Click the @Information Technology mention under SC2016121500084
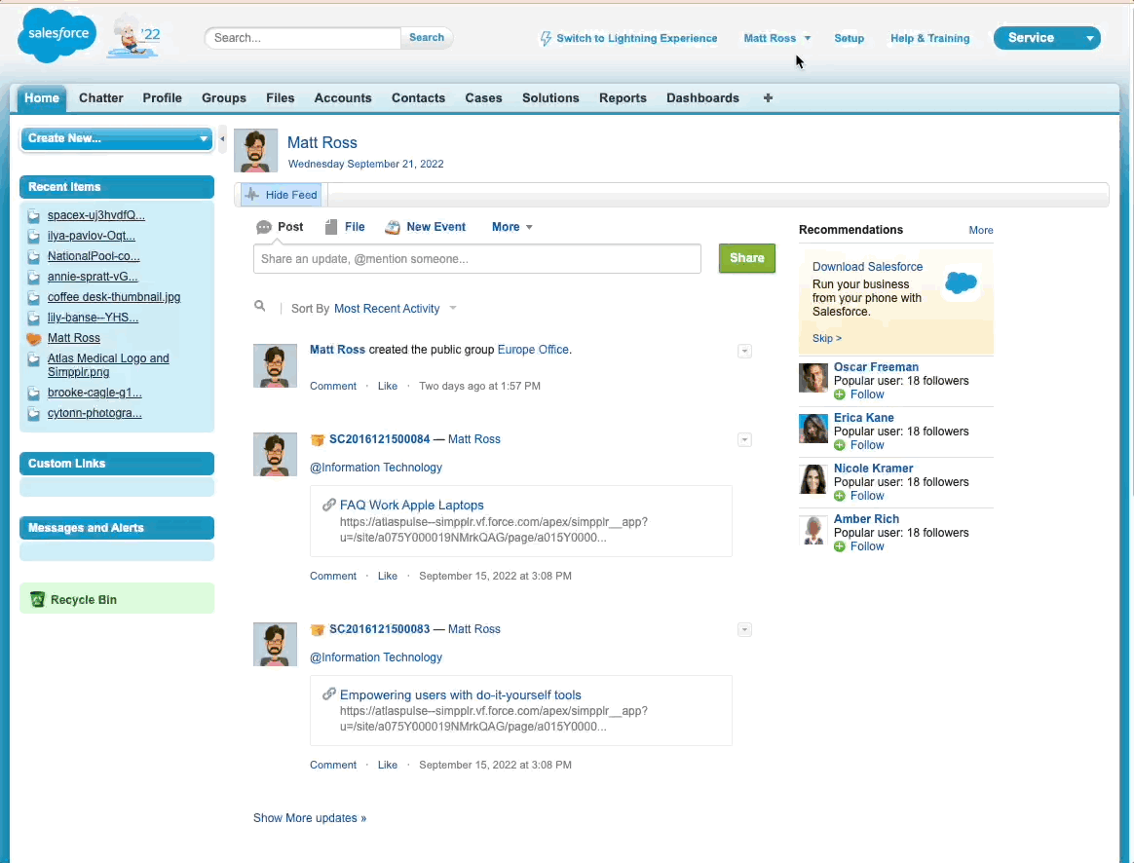 (x=376, y=468)
